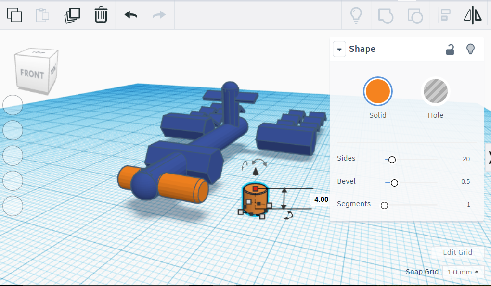This screenshot has height=286, width=491.
Task: Click the Shape panel title
Action: coord(362,49)
